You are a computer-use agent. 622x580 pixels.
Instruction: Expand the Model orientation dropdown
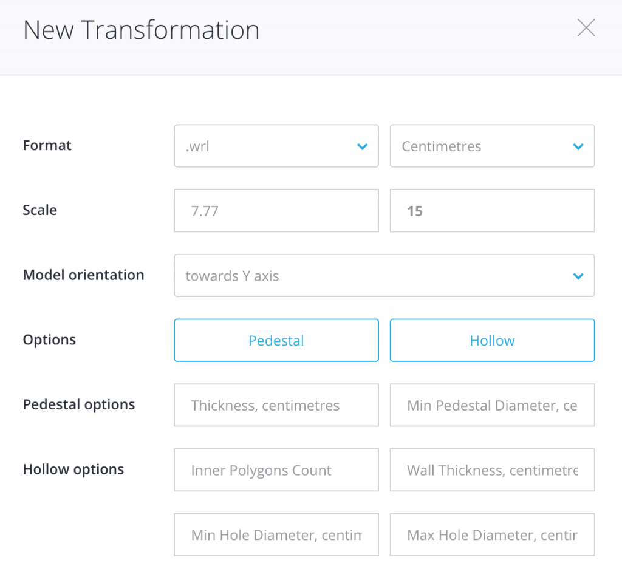point(384,276)
